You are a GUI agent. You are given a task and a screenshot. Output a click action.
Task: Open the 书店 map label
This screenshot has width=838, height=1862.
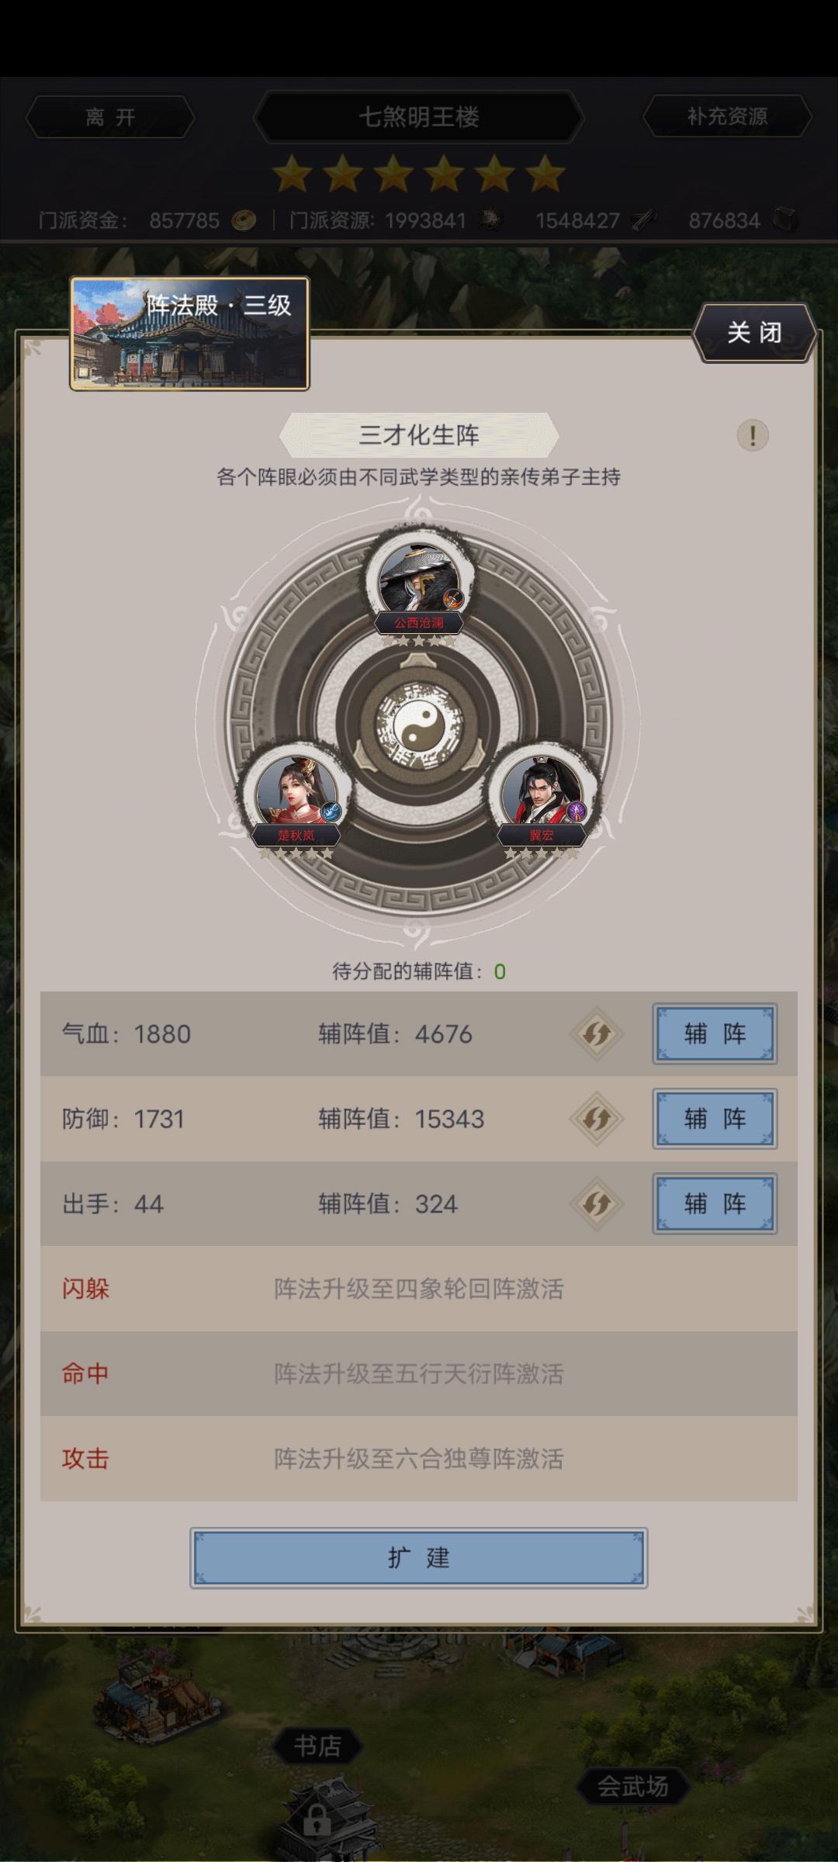click(x=317, y=1746)
